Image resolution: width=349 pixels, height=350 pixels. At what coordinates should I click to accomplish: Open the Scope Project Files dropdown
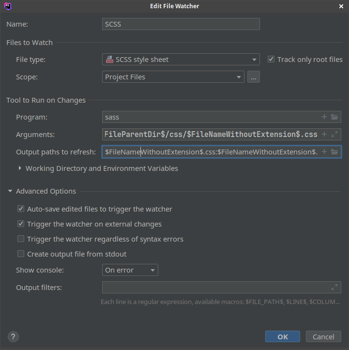(x=173, y=77)
